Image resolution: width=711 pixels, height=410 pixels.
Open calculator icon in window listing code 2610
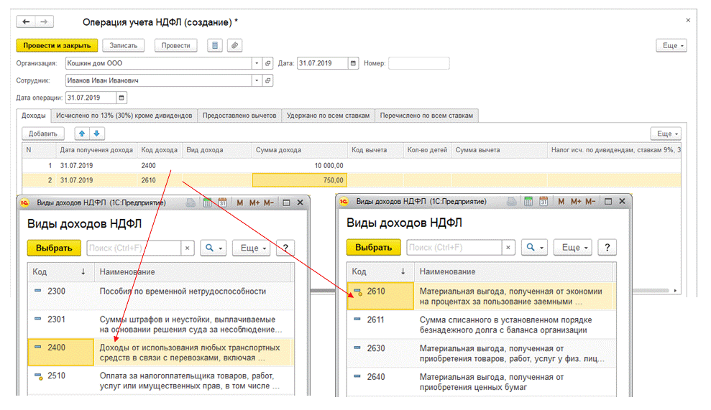tap(528, 202)
